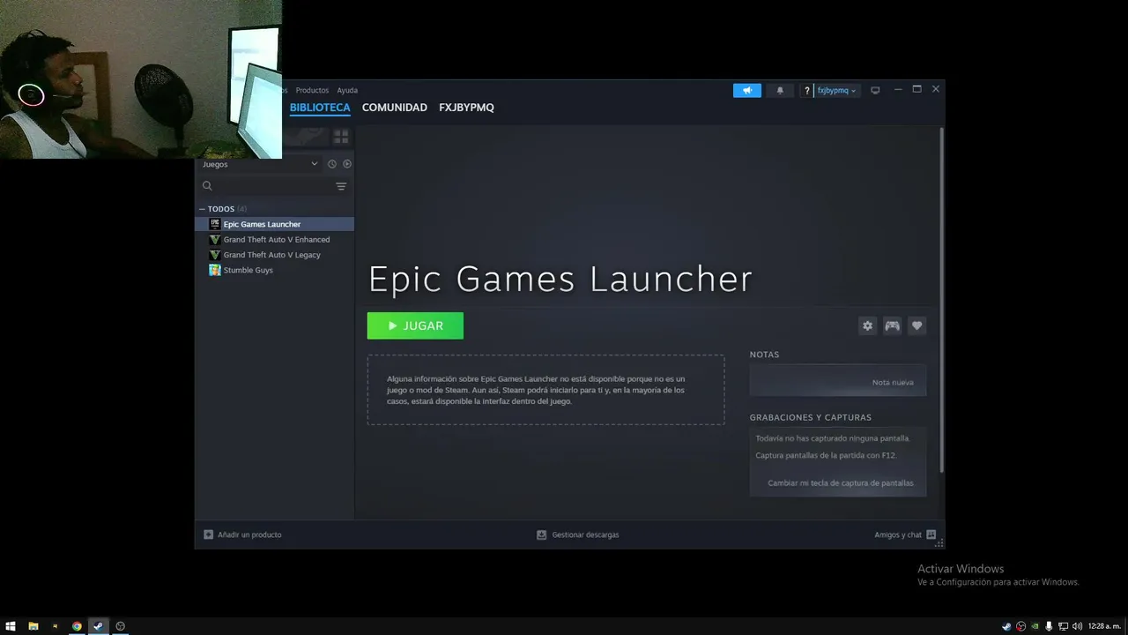Viewport: 1128px width, 635px height.
Task: Click the NOTAS section heading
Action: tap(764, 355)
